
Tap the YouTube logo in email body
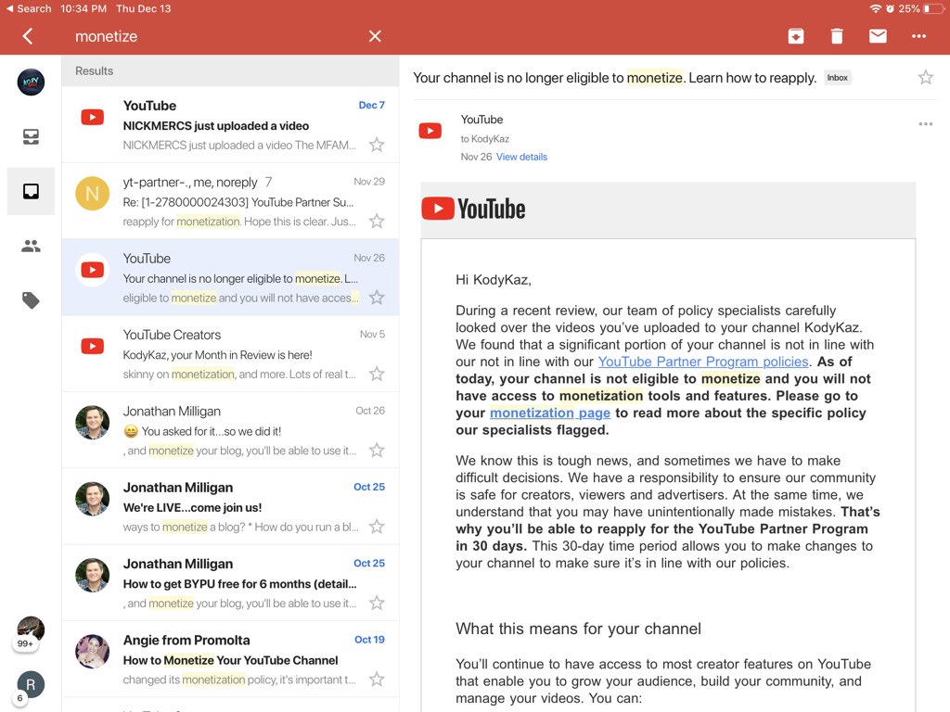(473, 209)
